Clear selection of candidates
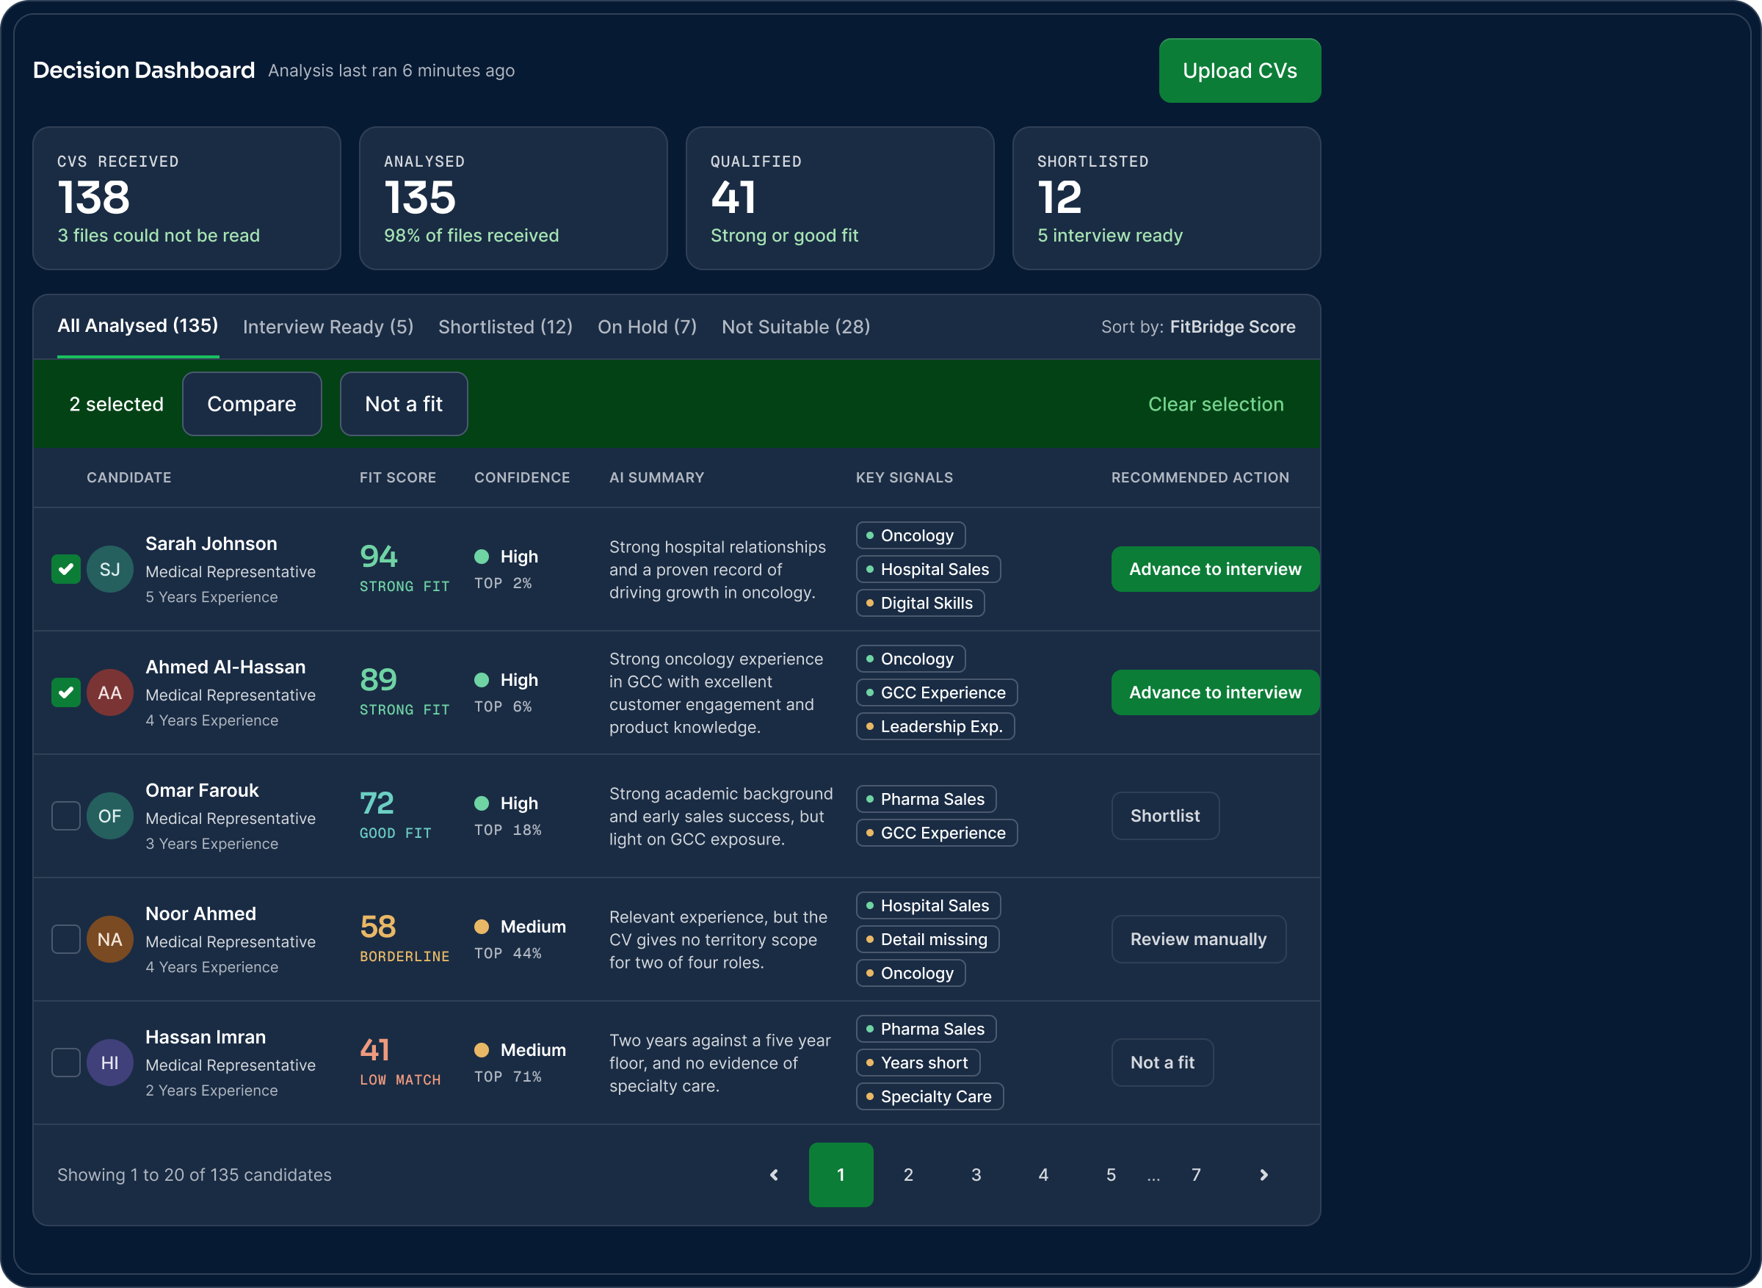The width and height of the screenshot is (1762, 1288). click(1216, 404)
